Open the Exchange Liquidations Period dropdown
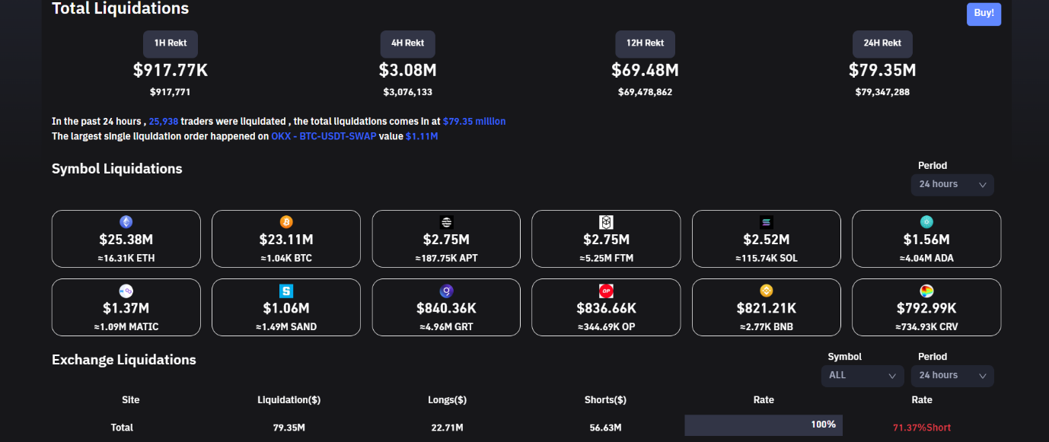The image size is (1049, 442). pyautogui.click(x=952, y=376)
